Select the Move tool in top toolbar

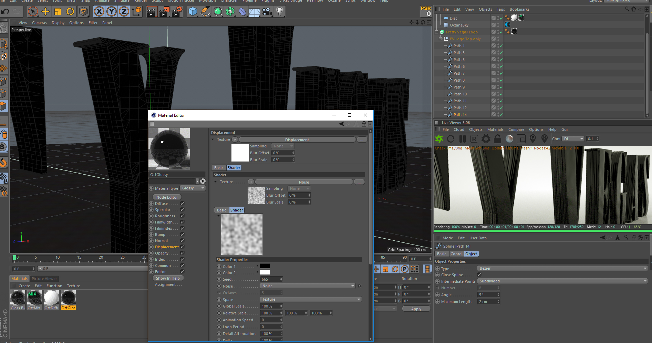[45, 12]
